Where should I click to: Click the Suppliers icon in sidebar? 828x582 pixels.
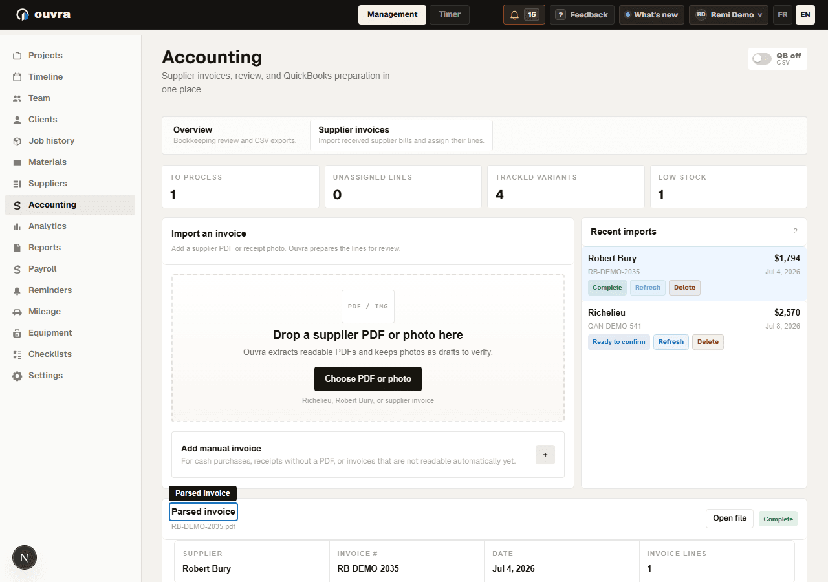coord(17,184)
